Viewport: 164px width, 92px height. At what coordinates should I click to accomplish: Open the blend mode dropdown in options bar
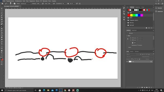26,4
